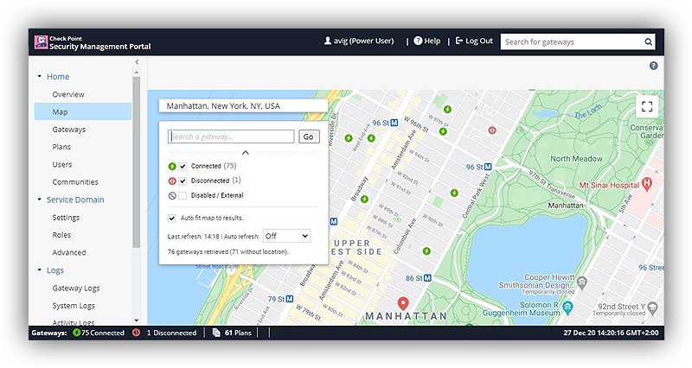Collapse the filter panel with up chevron
692x368 pixels.
pos(246,153)
